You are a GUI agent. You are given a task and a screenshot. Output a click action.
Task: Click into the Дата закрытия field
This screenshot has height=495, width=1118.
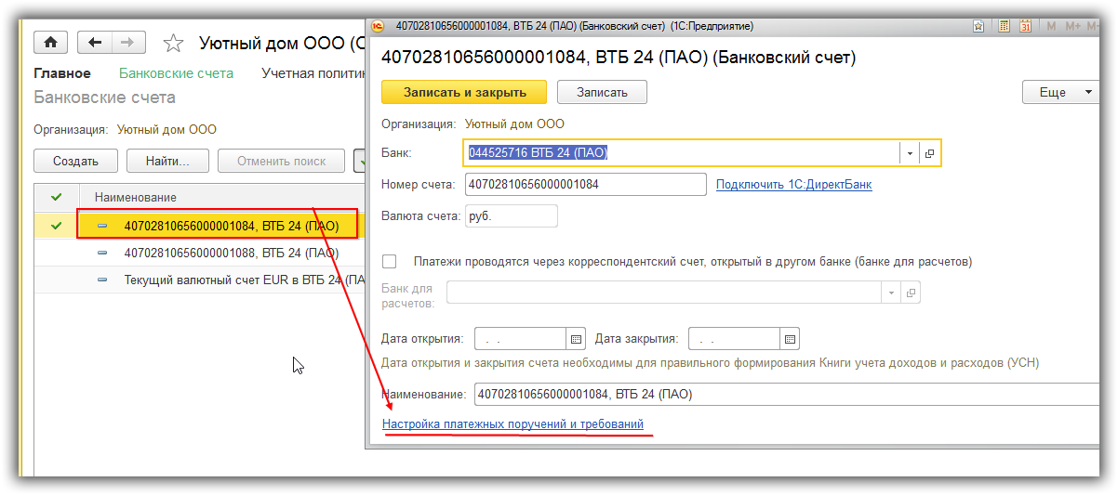734,339
